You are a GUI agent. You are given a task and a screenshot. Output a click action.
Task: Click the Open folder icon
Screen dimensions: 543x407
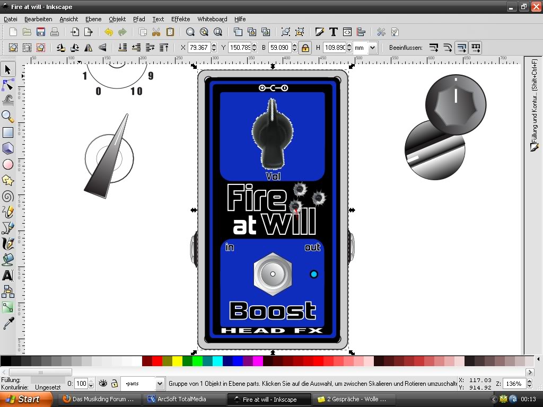27,32
